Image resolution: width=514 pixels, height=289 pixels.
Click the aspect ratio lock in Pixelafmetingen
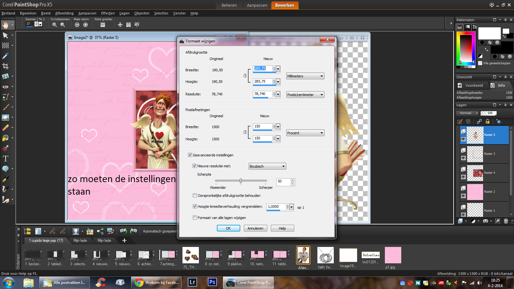[245, 132]
